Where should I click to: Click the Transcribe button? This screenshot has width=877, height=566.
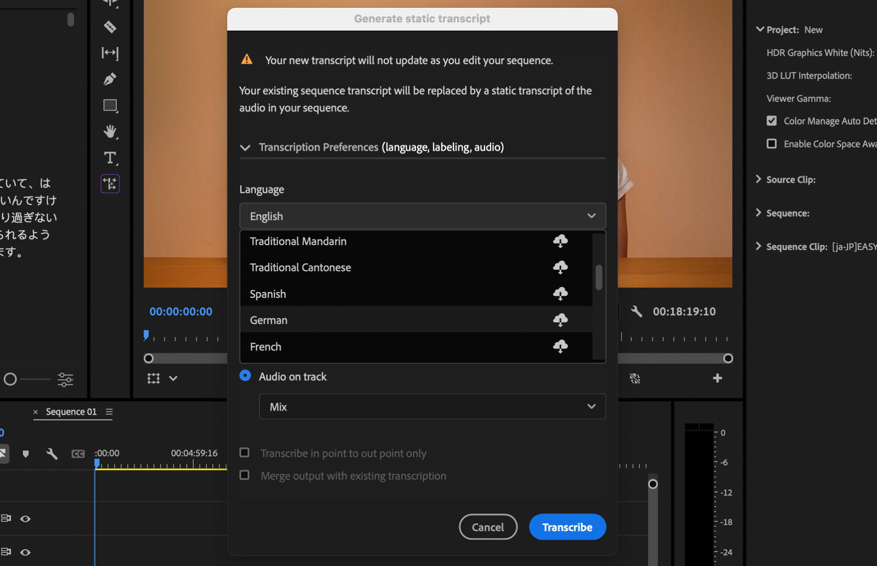[567, 526]
